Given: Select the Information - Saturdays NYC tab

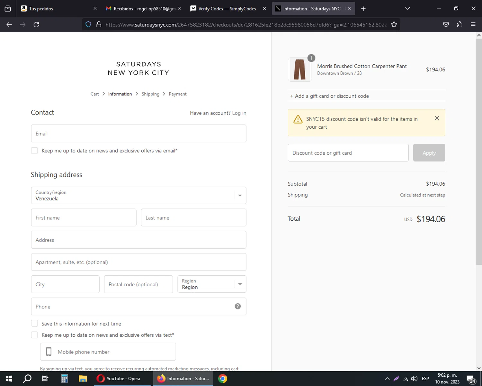Looking at the screenshot, I should (x=314, y=9).
